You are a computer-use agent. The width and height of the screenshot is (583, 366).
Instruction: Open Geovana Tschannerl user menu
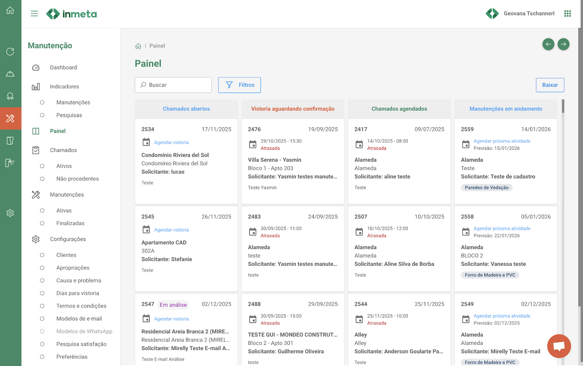(x=529, y=13)
